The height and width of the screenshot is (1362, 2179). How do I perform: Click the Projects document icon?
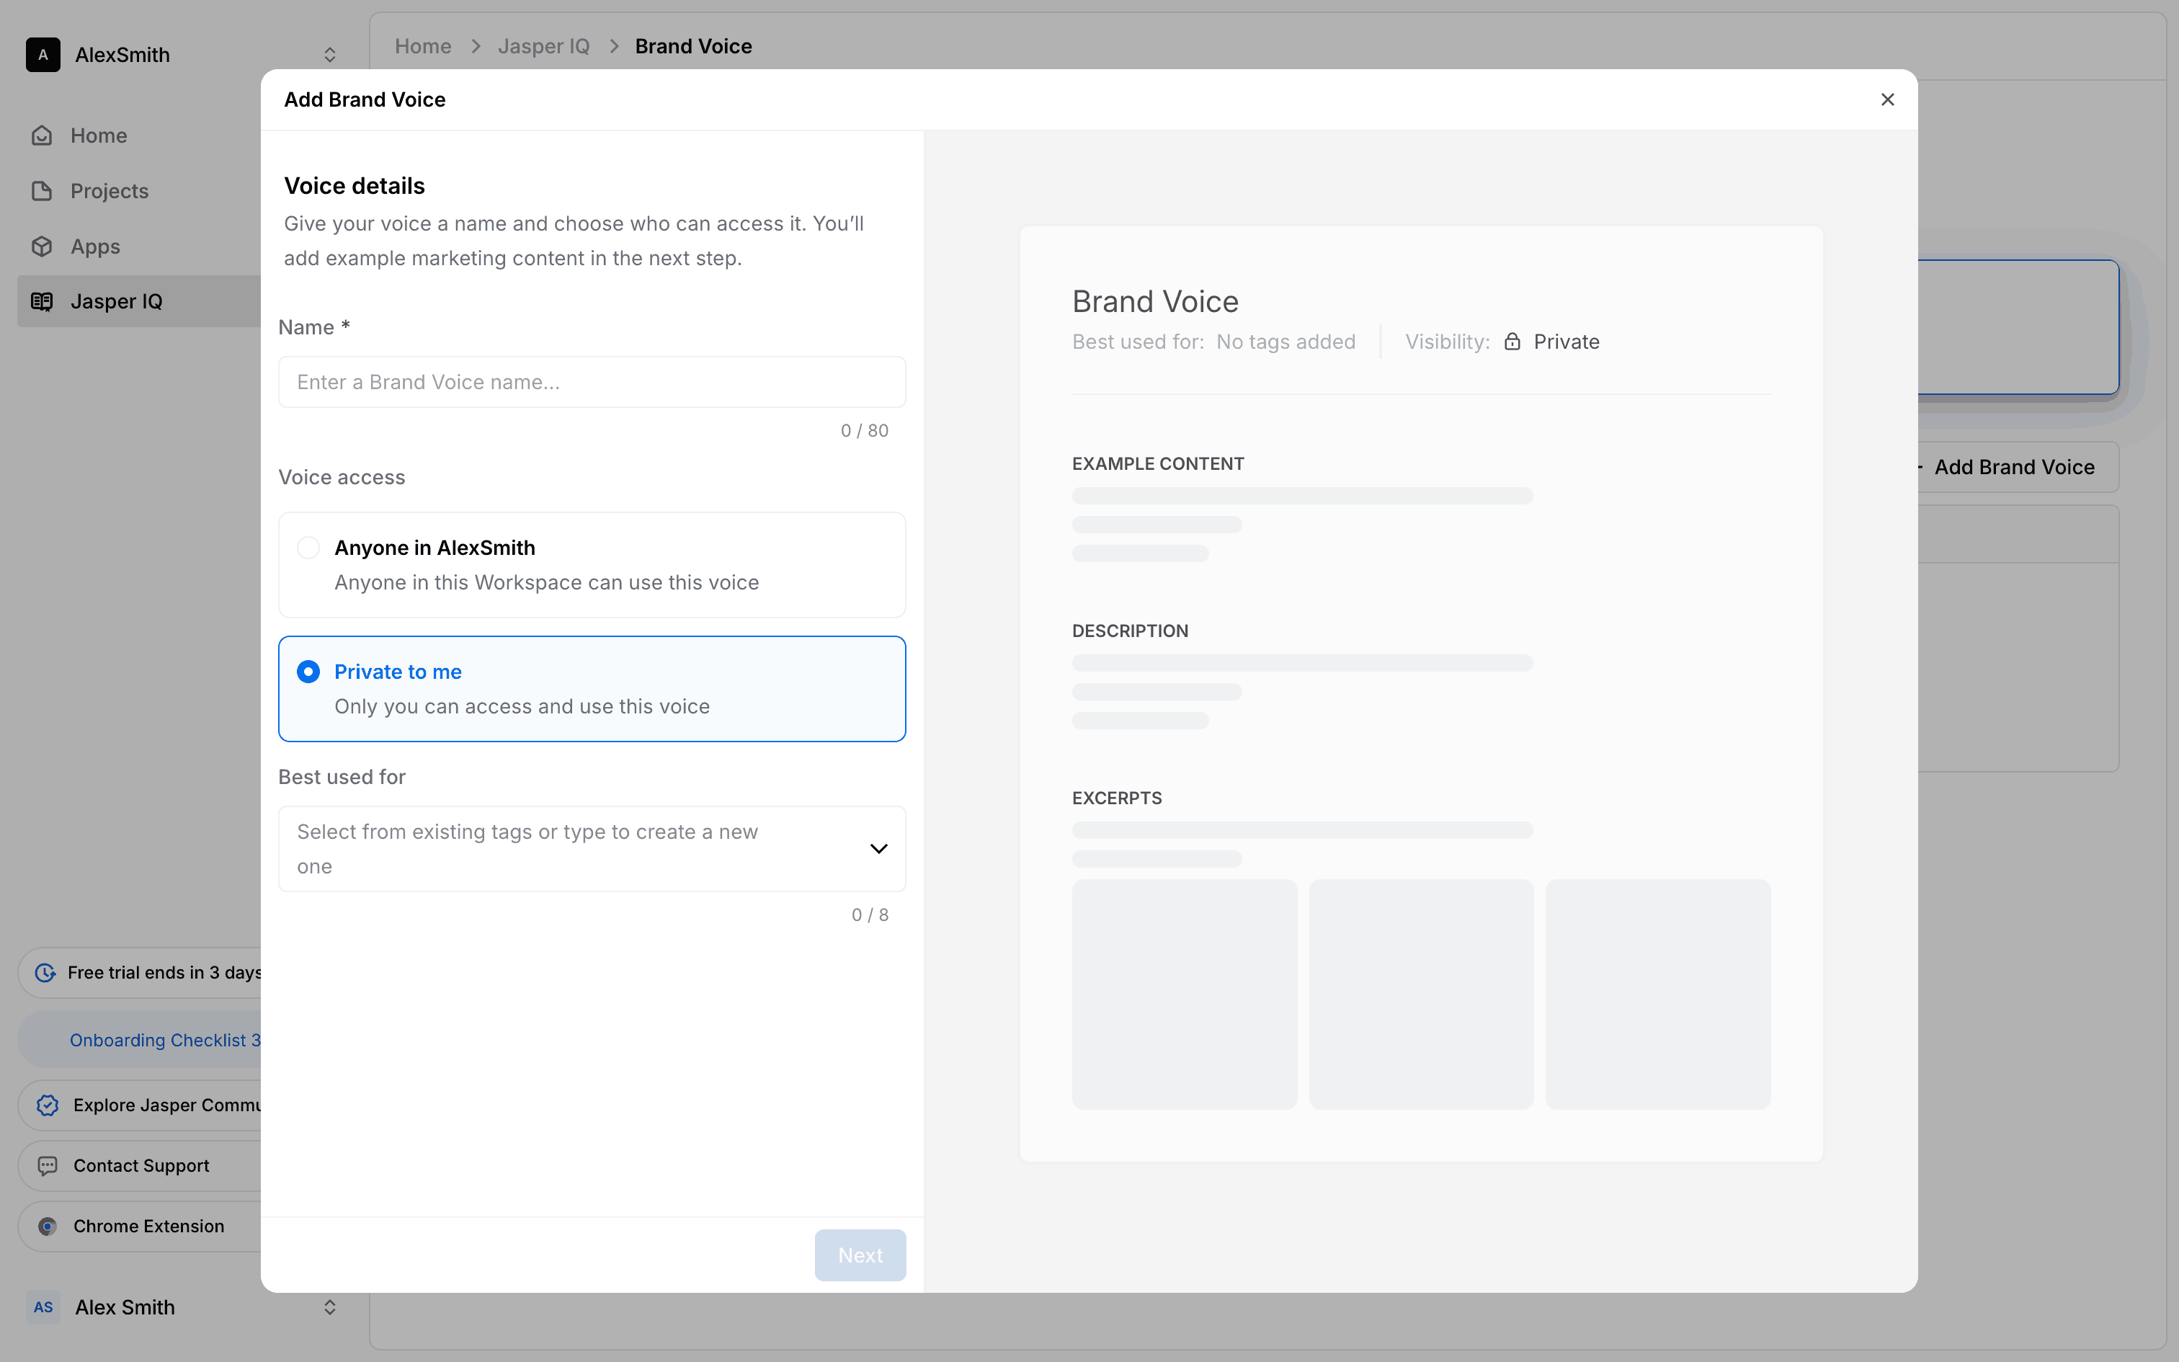pyautogui.click(x=43, y=191)
